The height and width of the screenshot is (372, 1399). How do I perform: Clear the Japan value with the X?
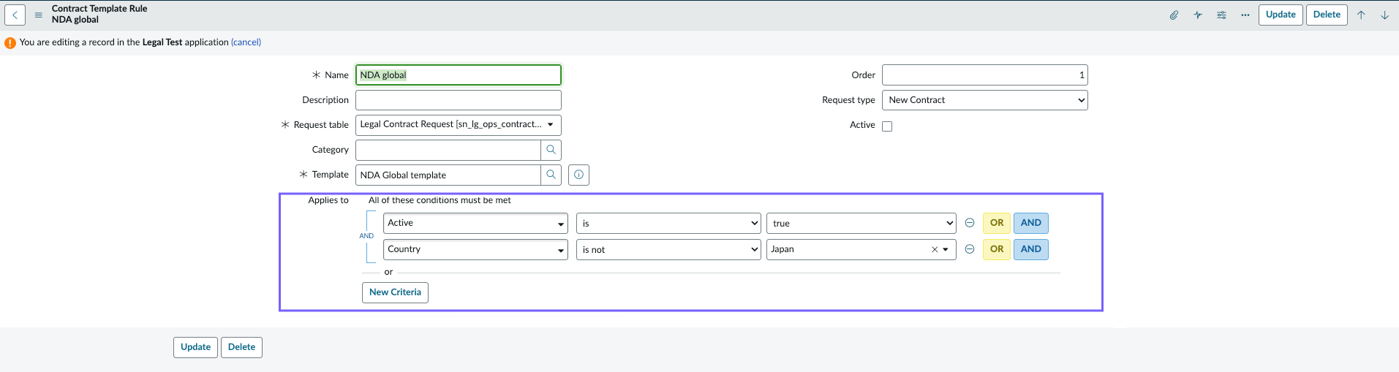pyautogui.click(x=935, y=249)
